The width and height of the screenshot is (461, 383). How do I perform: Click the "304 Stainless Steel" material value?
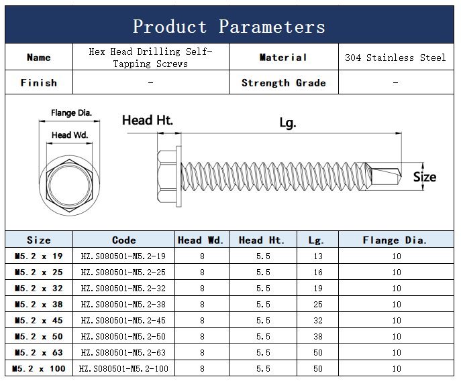395,58
